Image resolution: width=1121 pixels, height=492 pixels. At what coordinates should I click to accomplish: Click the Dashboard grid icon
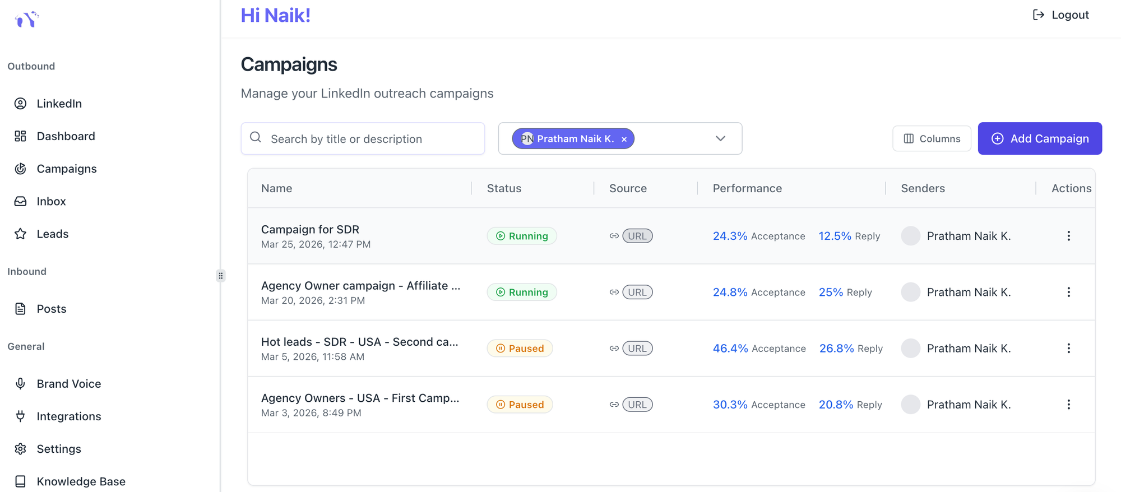[21, 136]
